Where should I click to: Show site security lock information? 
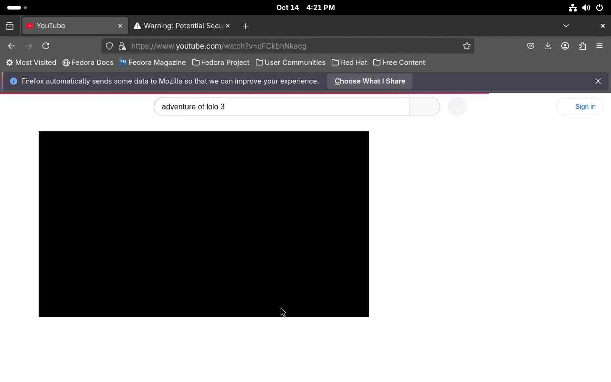tap(122, 46)
